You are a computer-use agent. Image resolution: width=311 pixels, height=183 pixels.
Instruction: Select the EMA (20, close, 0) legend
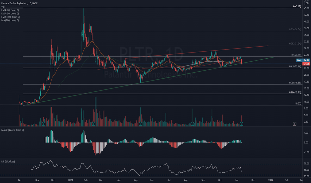[x=10, y=10]
